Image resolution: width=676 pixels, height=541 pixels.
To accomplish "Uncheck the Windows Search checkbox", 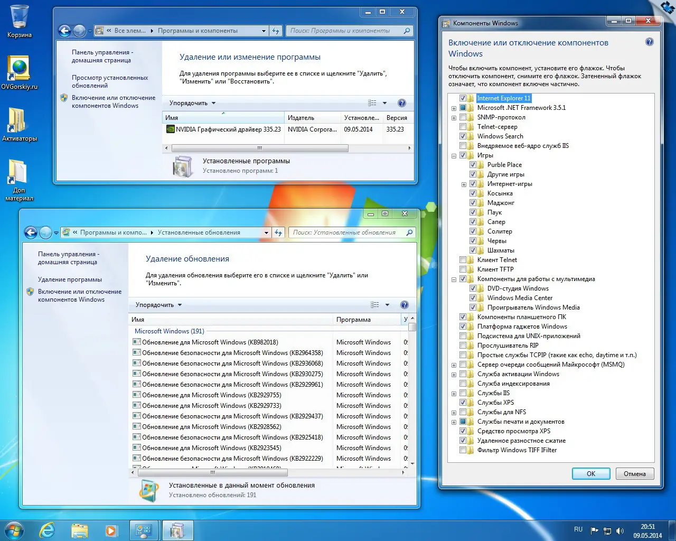I will click(463, 136).
